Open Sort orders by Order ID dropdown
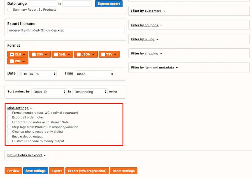252x178 pixels. (49, 92)
